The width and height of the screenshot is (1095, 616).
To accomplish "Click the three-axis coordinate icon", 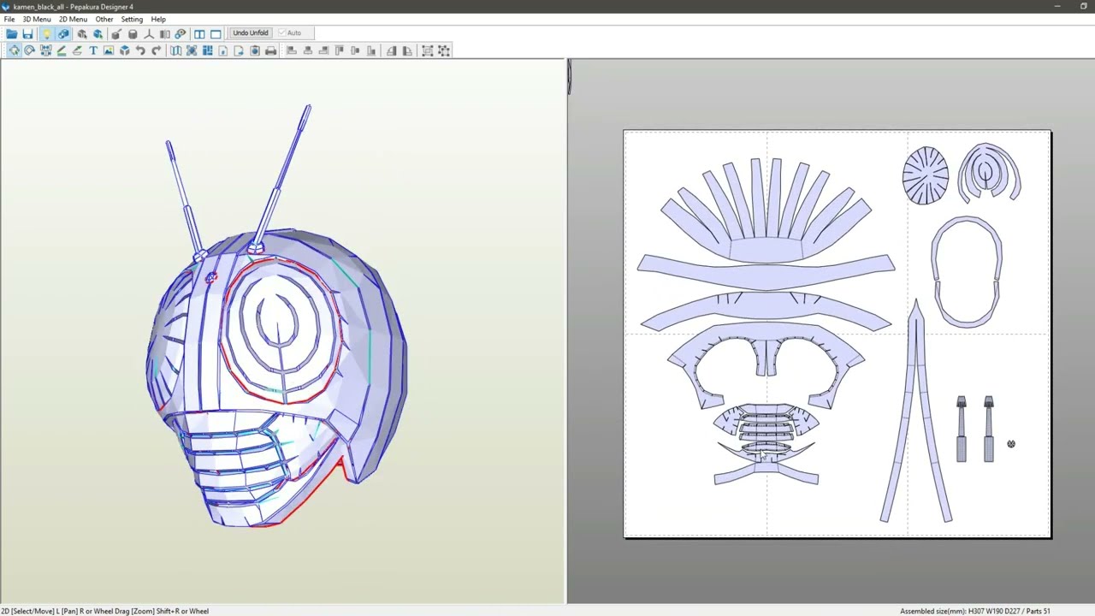I will (x=149, y=33).
